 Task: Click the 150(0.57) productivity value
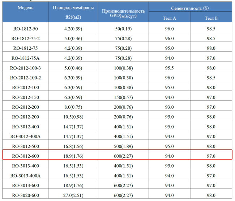123,97
